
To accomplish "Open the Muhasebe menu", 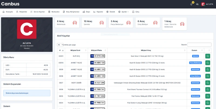I will pos(54,12).
